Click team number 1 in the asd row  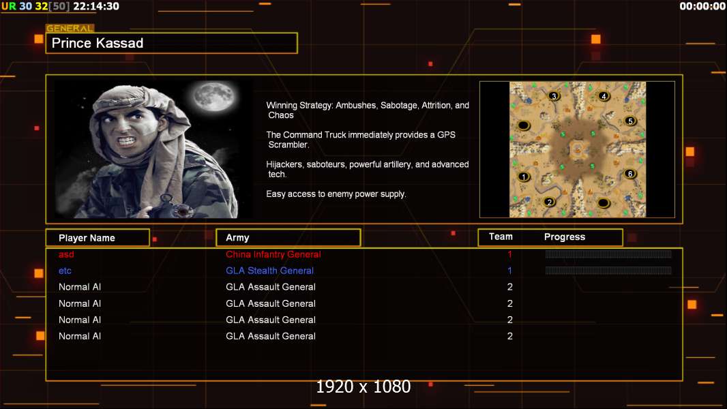pos(509,254)
